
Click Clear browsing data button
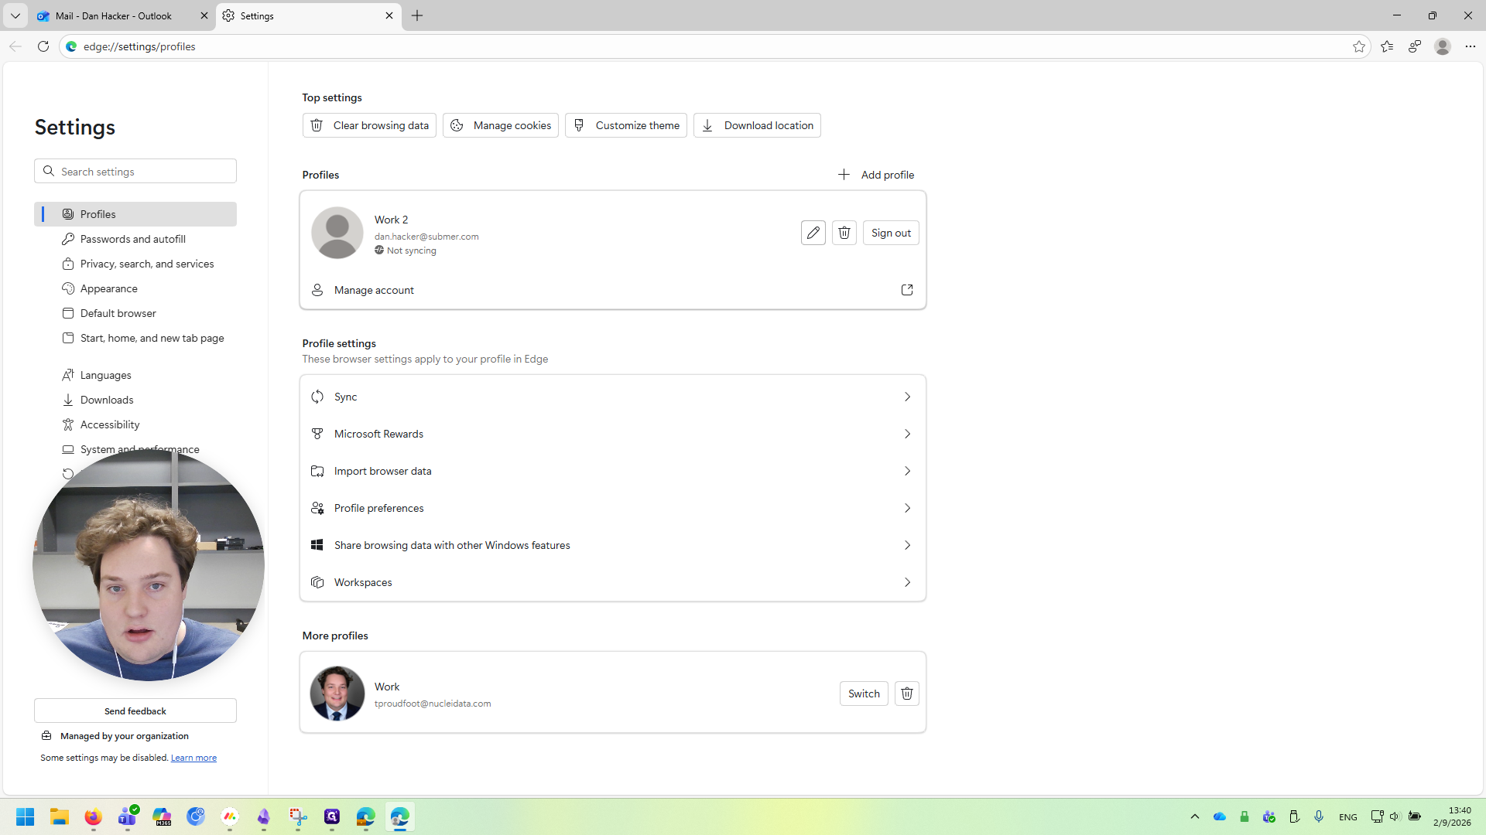[x=369, y=125]
